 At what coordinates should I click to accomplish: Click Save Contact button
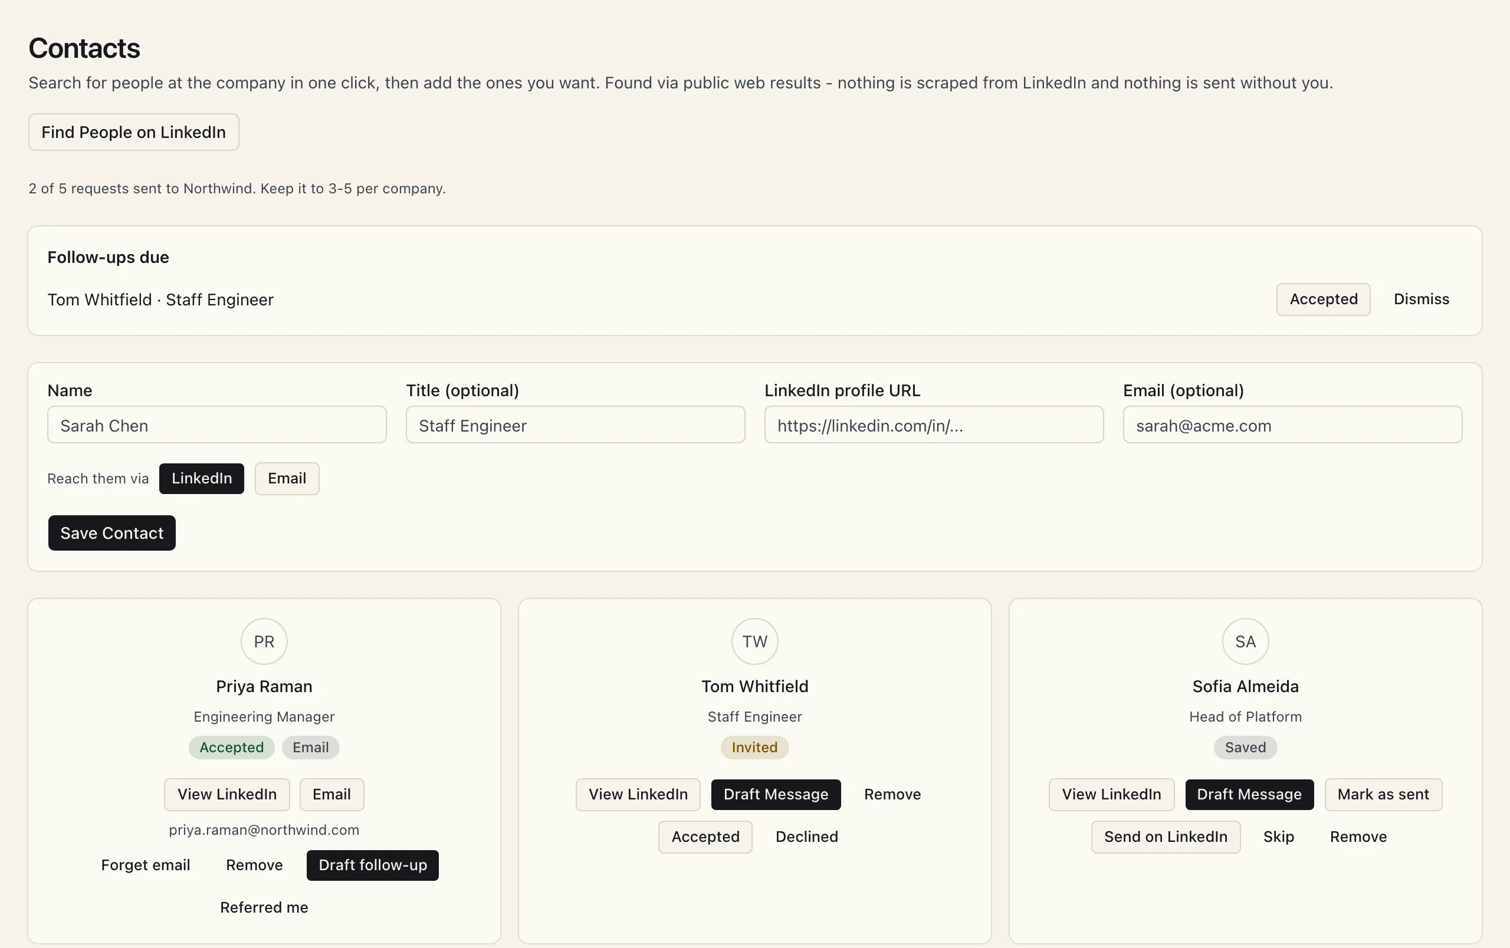tap(111, 533)
